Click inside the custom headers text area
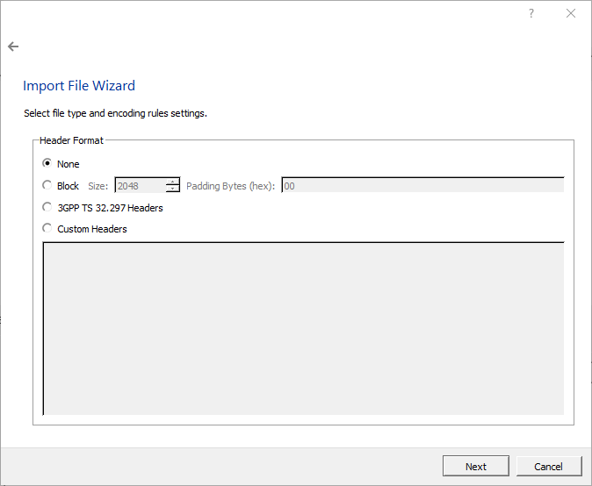Image resolution: width=592 pixels, height=486 pixels. coord(303,327)
